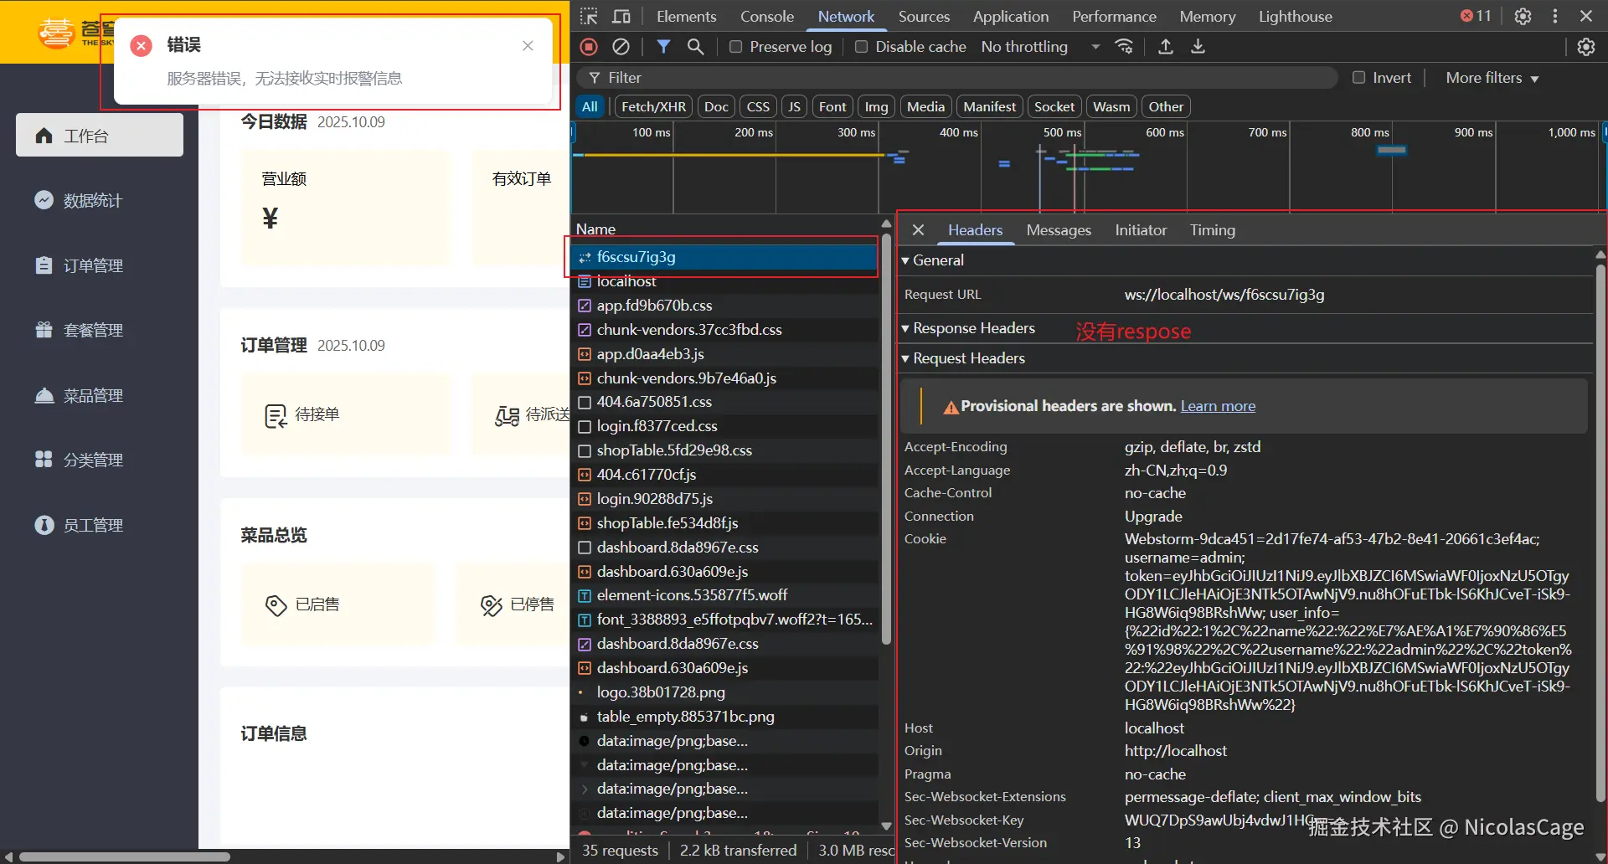This screenshot has width=1608, height=864.
Task: Collapse the Request Headers section
Action: (x=968, y=358)
